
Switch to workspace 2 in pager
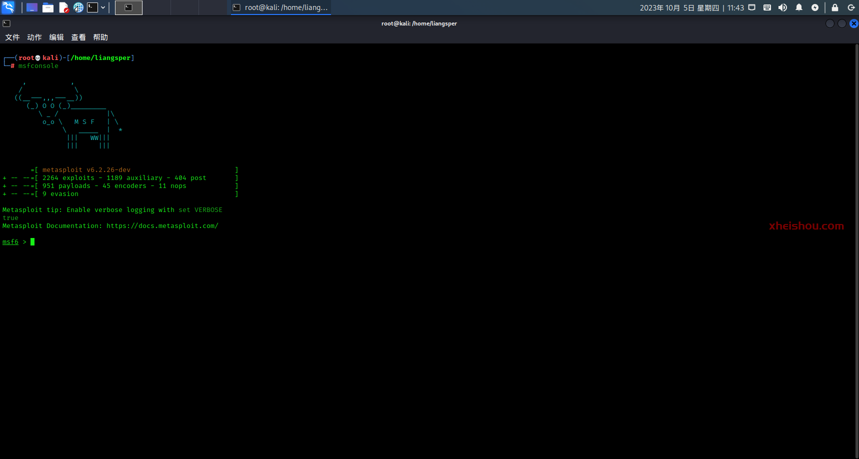pyautogui.click(x=156, y=7)
